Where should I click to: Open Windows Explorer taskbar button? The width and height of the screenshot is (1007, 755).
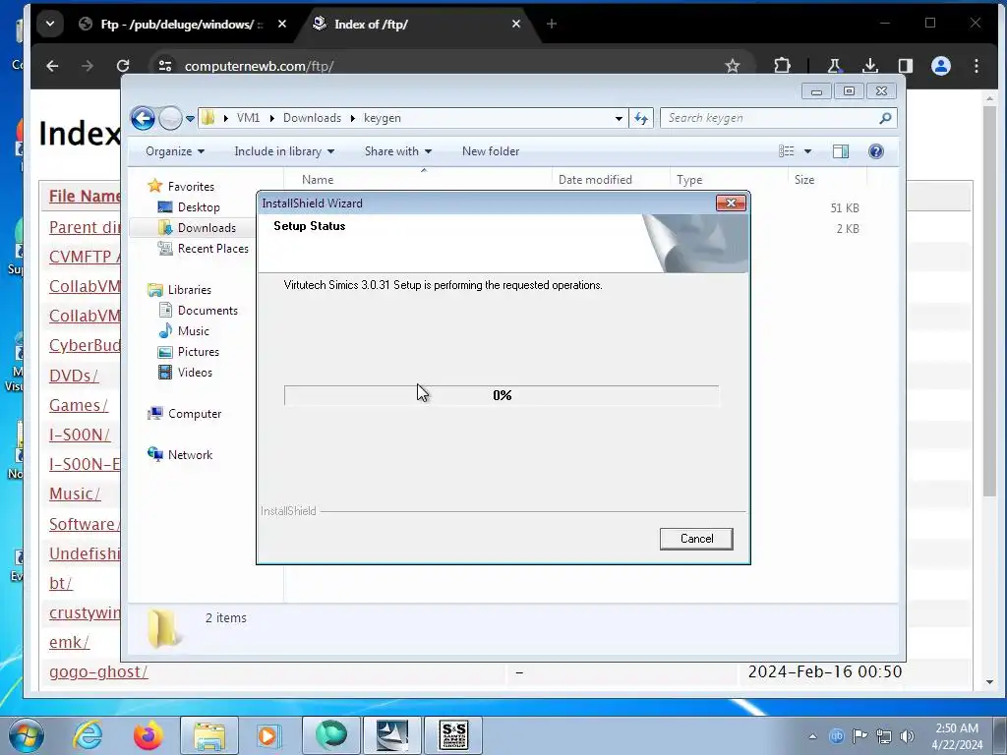pyautogui.click(x=209, y=735)
